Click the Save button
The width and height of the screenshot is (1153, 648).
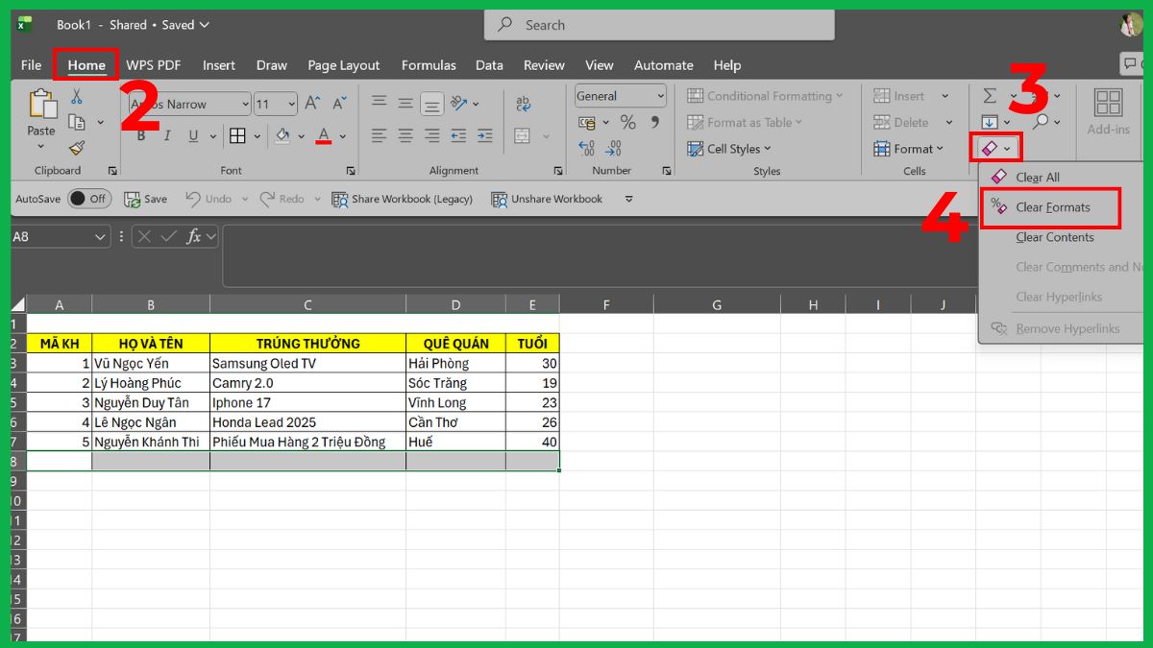(146, 199)
